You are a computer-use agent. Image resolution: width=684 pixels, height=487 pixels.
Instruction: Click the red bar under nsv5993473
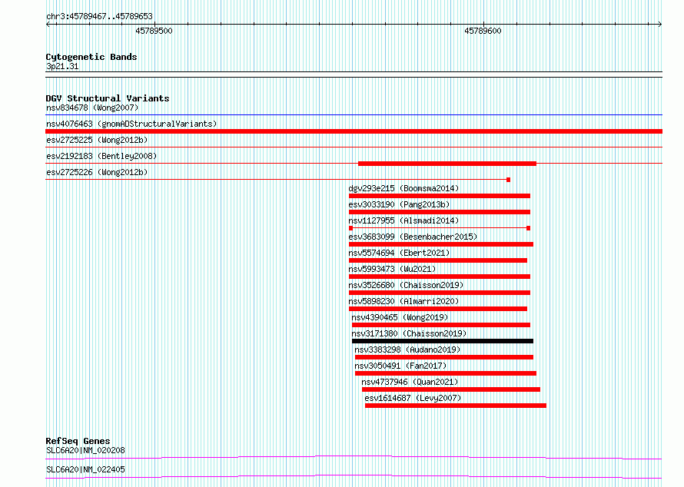pos(440,277)
